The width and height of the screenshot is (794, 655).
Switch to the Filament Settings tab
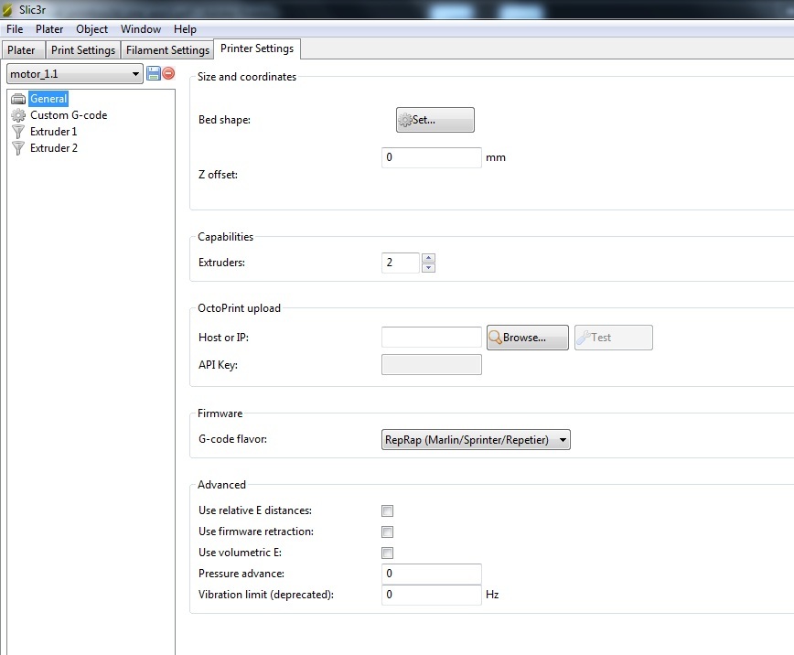point(167,50)
